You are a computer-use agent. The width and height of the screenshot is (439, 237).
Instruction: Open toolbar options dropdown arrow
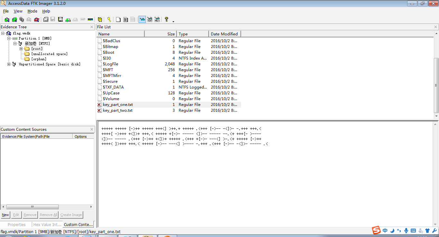click(x=174, y=22)
